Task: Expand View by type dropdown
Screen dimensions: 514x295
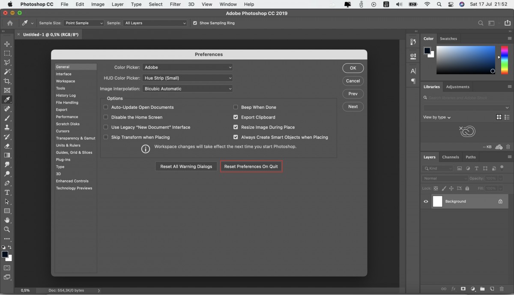Action: click(437, 117)
